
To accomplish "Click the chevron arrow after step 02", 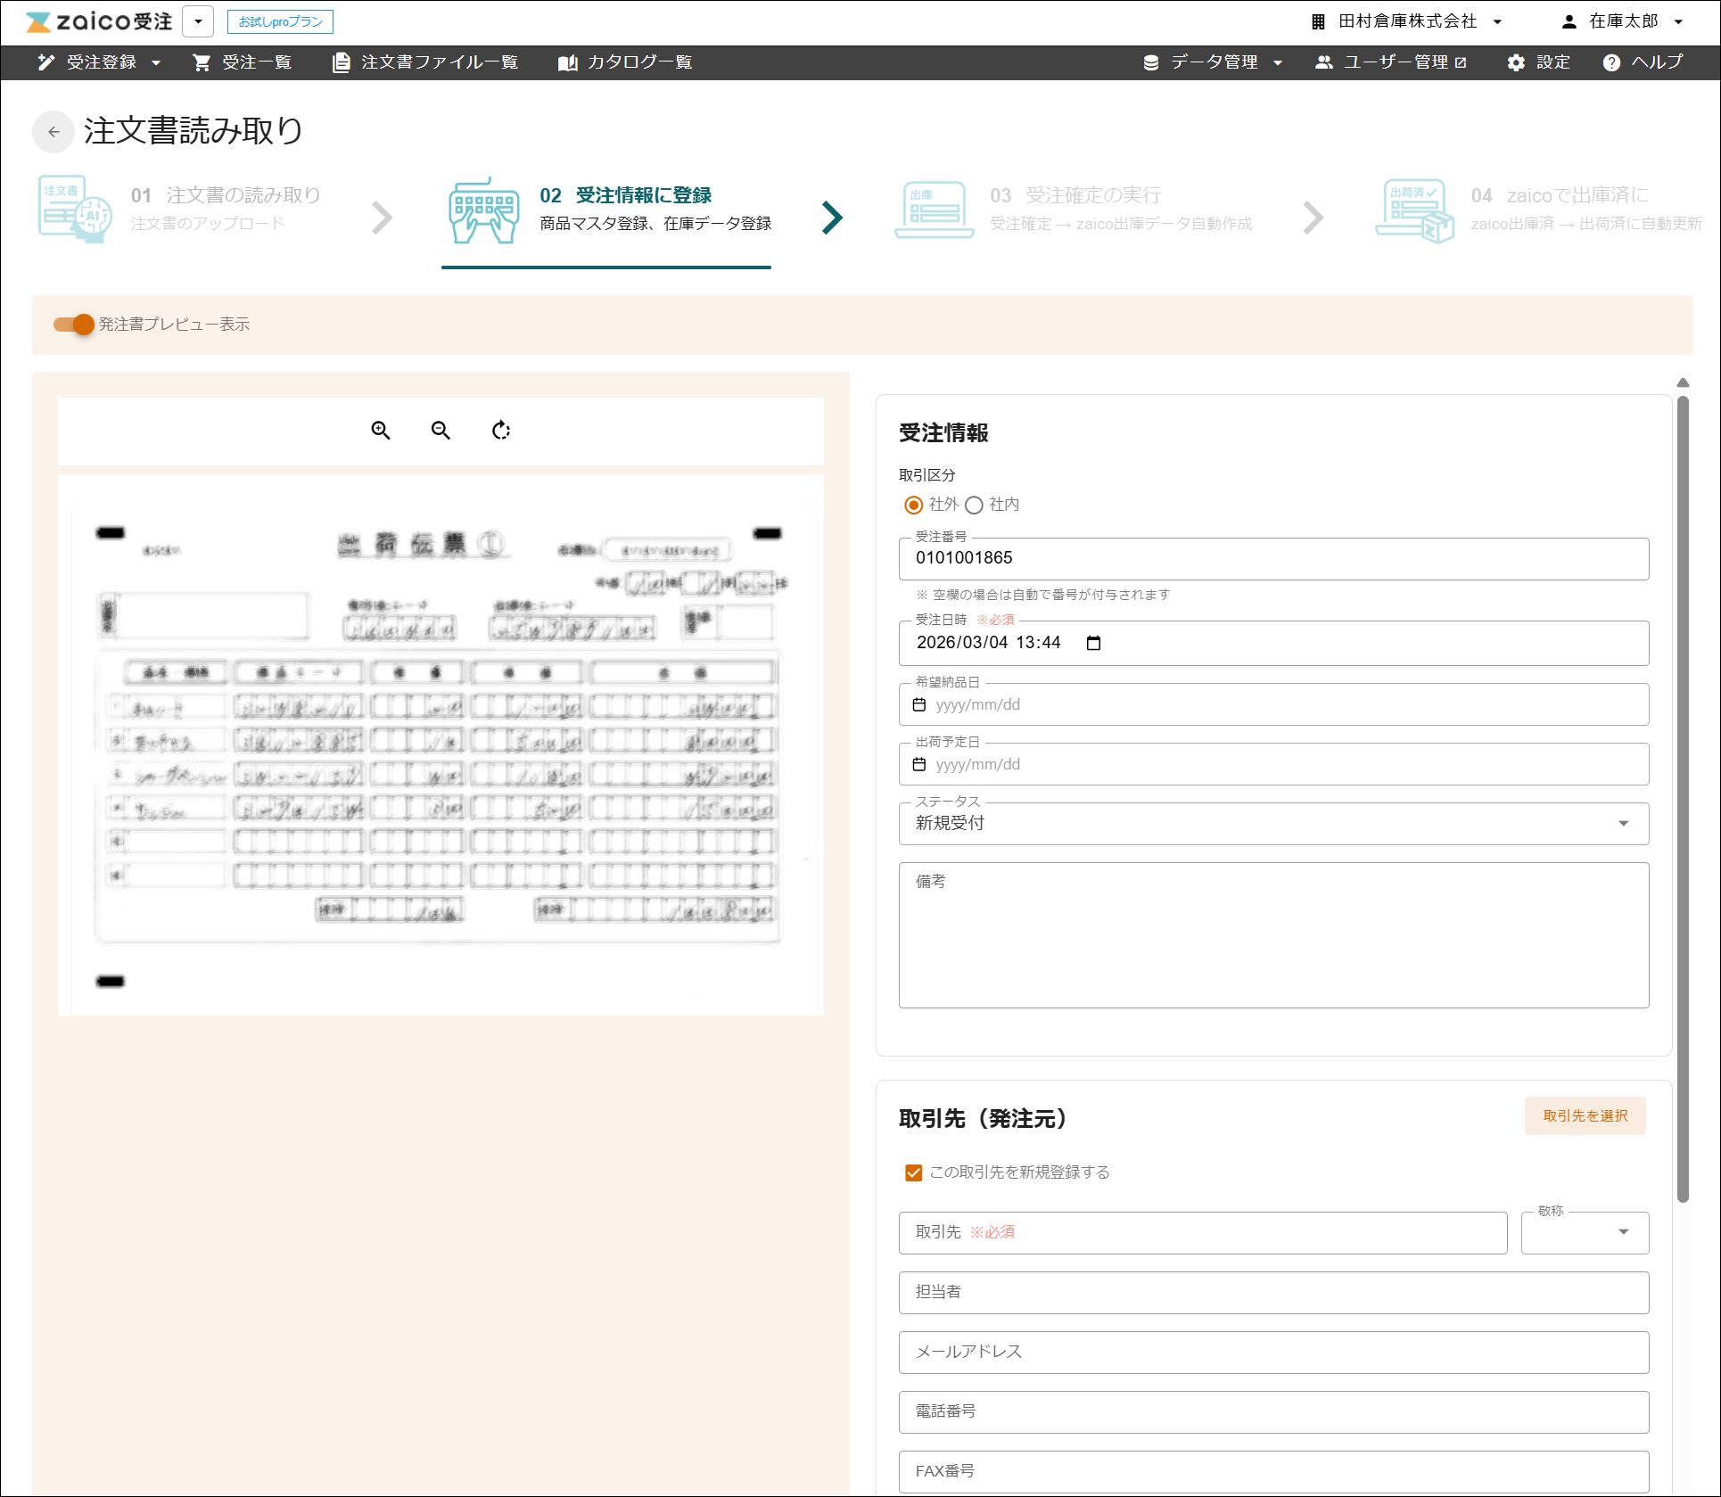I will pos(832,217).
